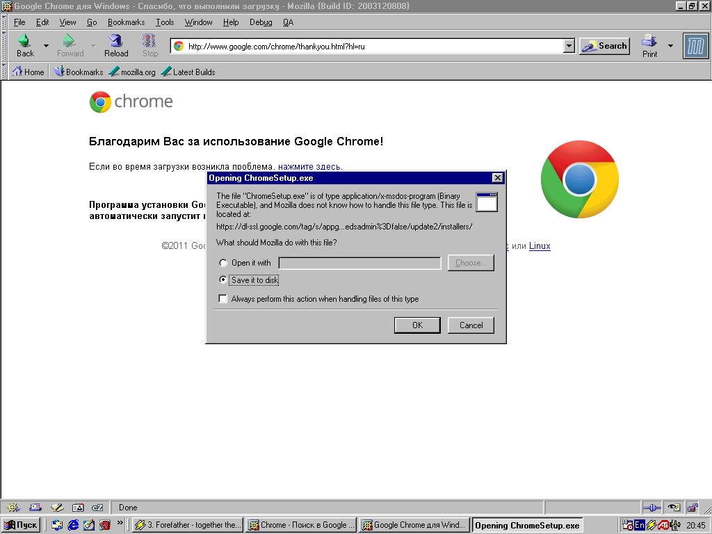Expand quick launch overflow chevron
Screen dimensions: 712x534
(x=120, y=523)
